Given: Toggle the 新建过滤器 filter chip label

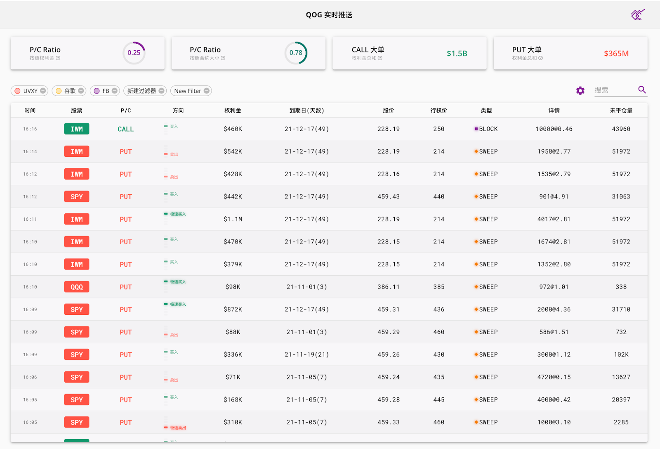Looking at the screenshot, I should (x=141, y=91).
